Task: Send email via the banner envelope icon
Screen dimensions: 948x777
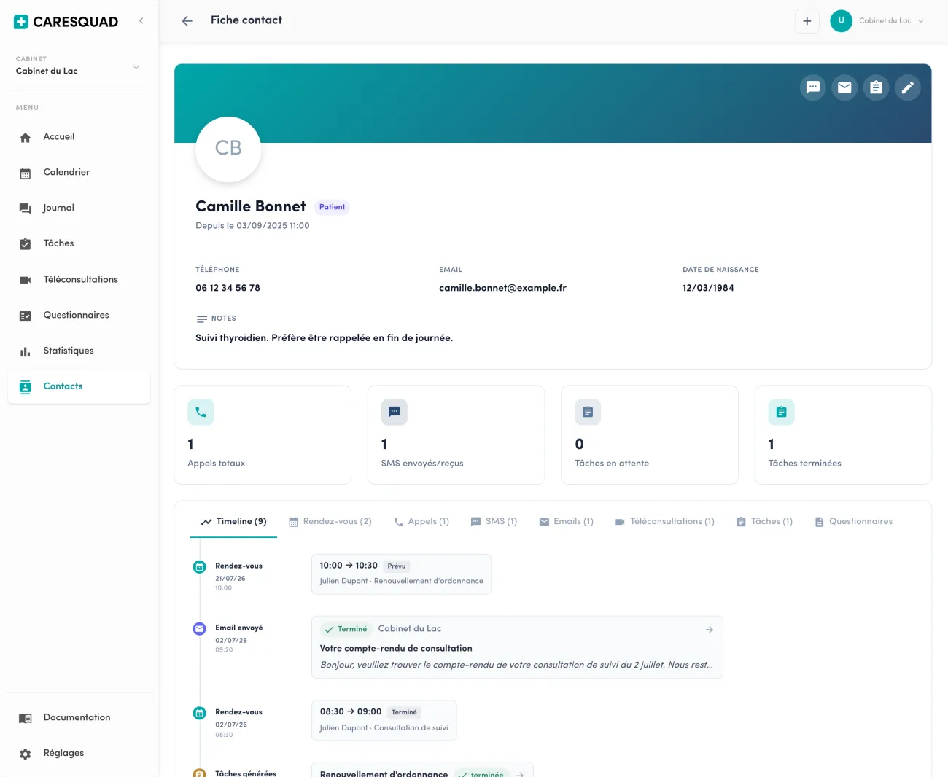Action: pos(844,87)
